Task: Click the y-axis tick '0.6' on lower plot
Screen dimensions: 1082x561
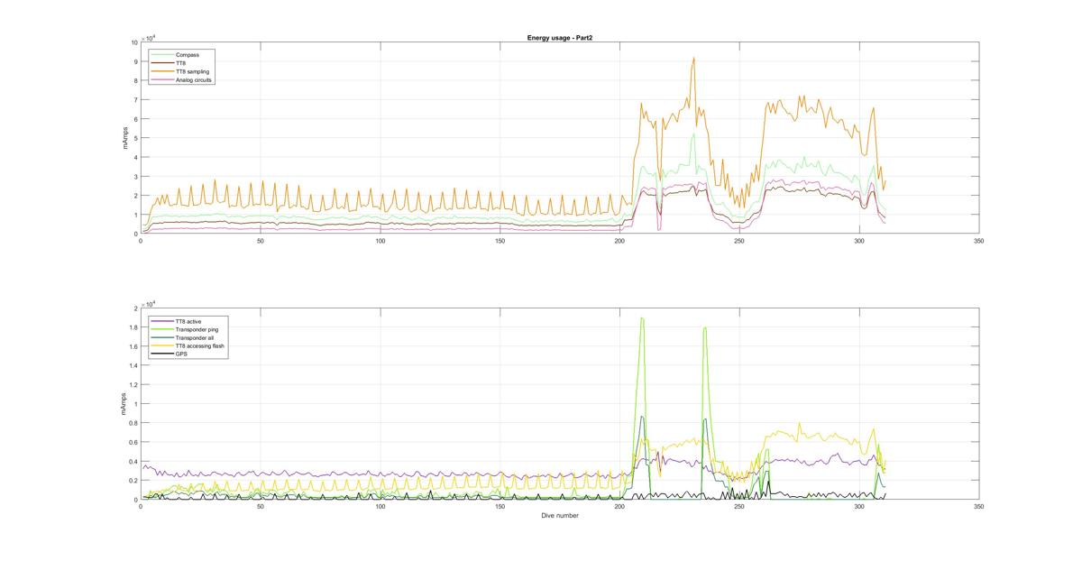Action: click(133, 442)
